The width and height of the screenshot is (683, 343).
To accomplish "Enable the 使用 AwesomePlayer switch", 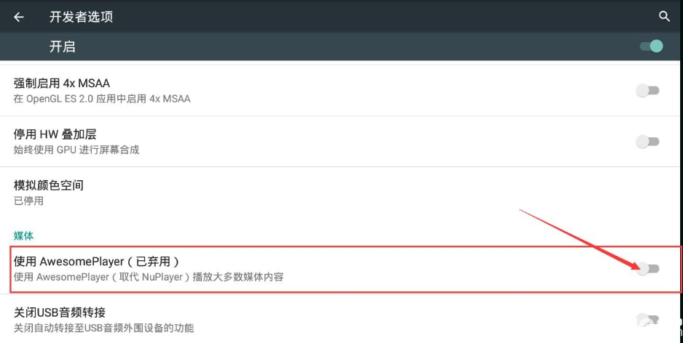I will tap(648, 269).
